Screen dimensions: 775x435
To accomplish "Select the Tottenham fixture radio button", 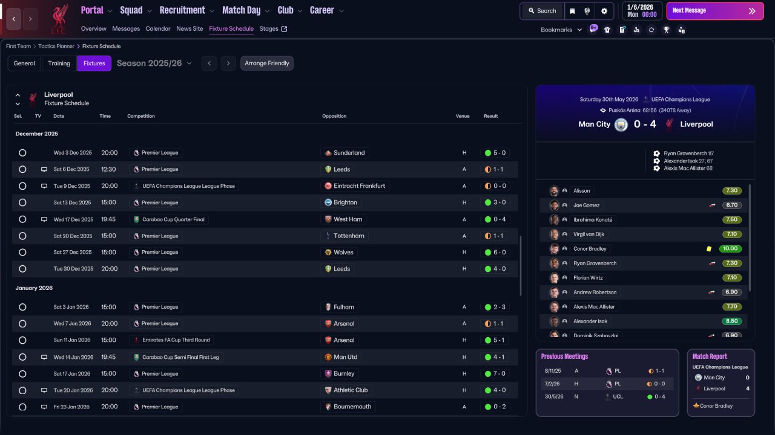I will click(22, 236).
